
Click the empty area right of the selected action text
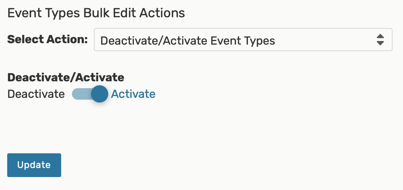pyautogui.click(x=324, y=40)
